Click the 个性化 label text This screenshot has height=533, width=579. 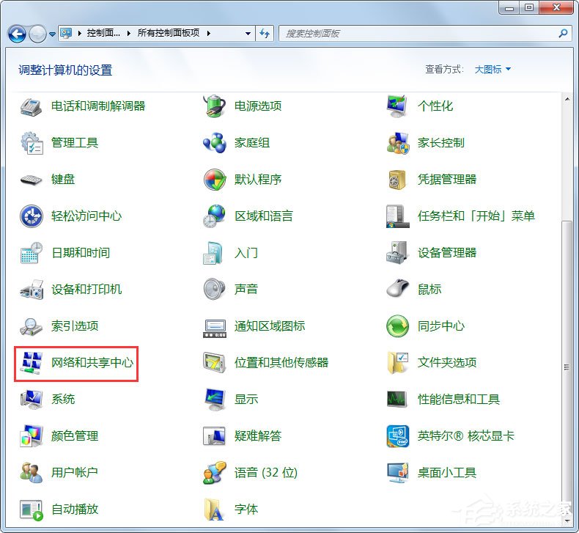coord(435,106)
